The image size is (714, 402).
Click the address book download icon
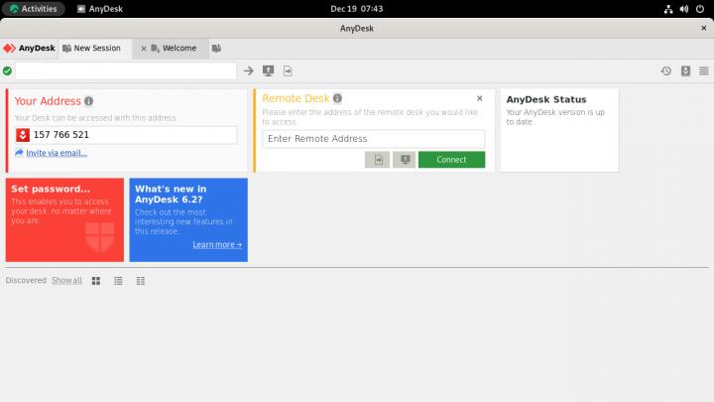[685, 70]
